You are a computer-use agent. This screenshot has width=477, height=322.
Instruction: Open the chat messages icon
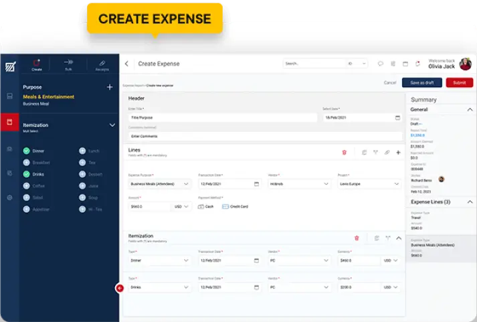(x=380, y=64)
